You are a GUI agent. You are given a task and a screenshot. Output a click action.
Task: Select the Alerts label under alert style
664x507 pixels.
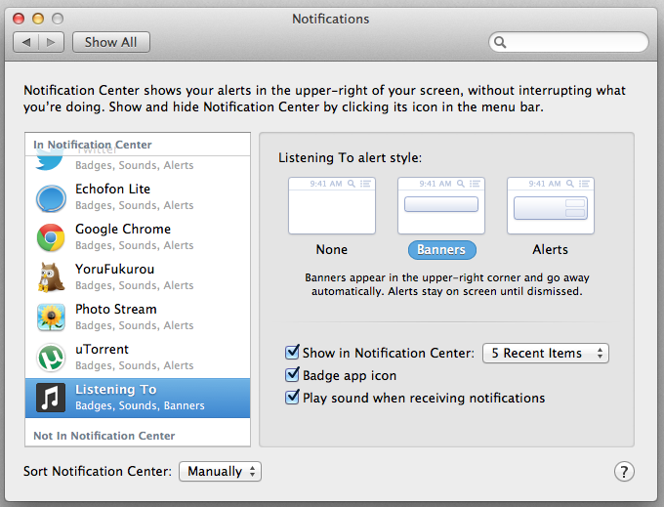550,249
